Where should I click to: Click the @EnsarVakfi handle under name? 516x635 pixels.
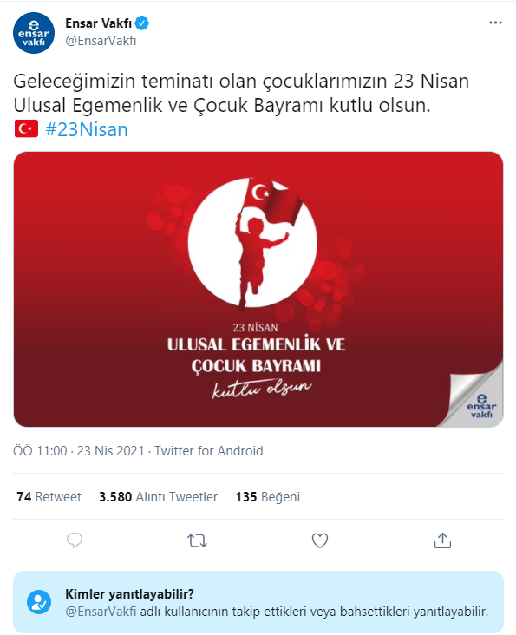(x=101, y=41)
